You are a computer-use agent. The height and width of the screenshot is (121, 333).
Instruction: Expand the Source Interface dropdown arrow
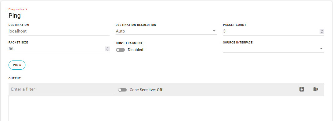321,49
